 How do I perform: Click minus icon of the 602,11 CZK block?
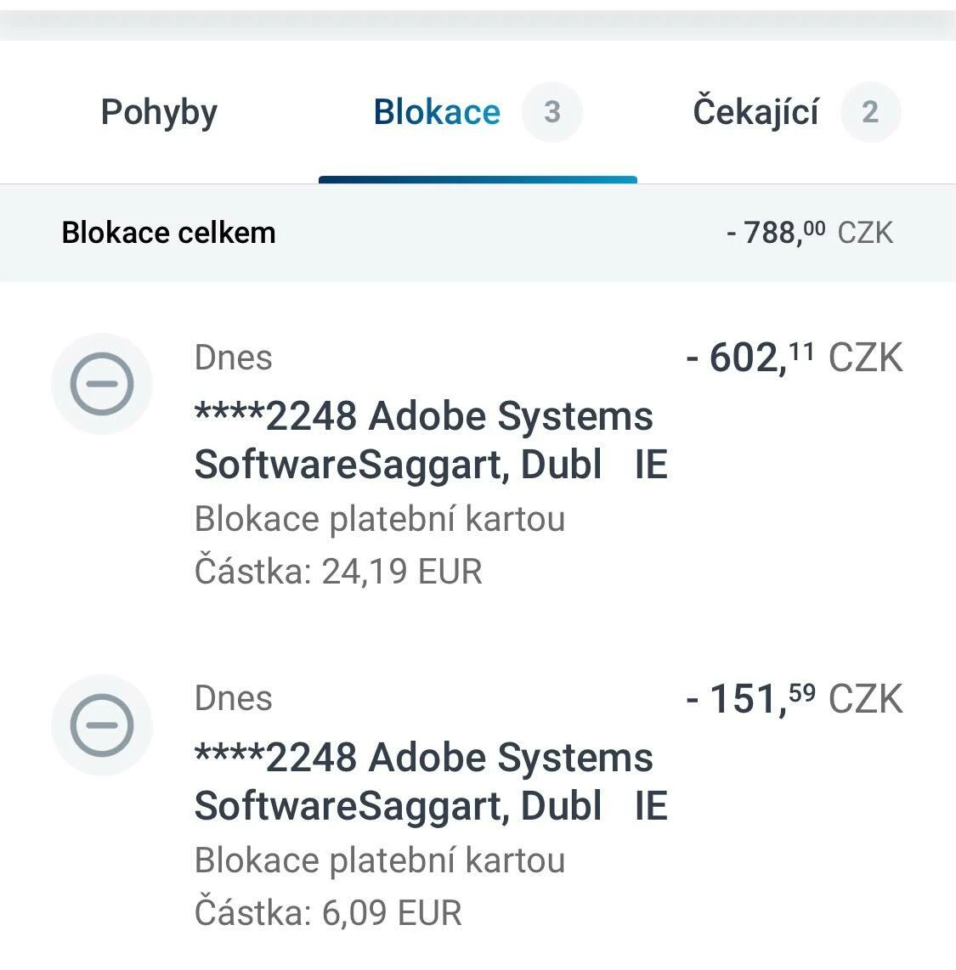click(x=101, y=384)
